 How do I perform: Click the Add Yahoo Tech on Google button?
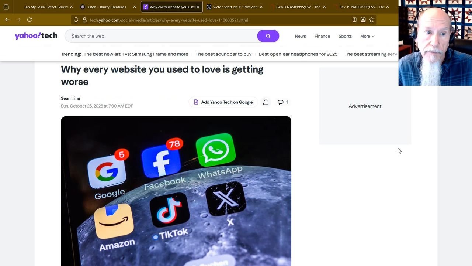click(x=223, y=102)
